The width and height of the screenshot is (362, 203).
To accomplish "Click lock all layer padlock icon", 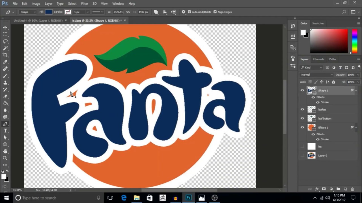I will point(333,82).
